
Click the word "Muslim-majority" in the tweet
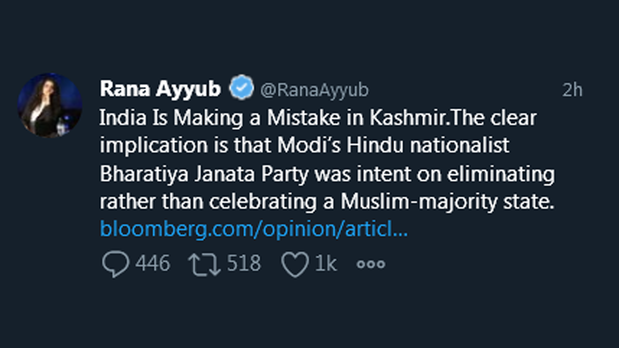click(419, 202)
